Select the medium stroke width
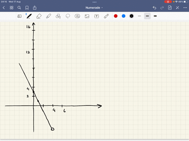189x141 pixels. point(147,16)
